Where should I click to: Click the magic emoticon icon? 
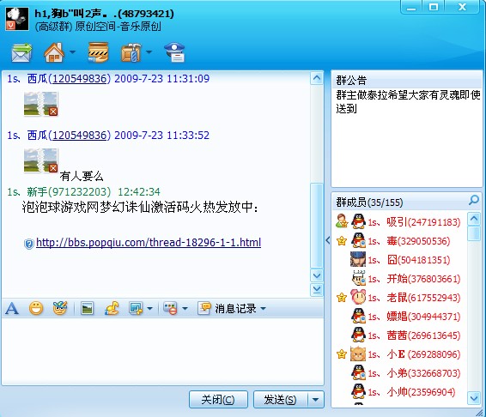[60, 308]
